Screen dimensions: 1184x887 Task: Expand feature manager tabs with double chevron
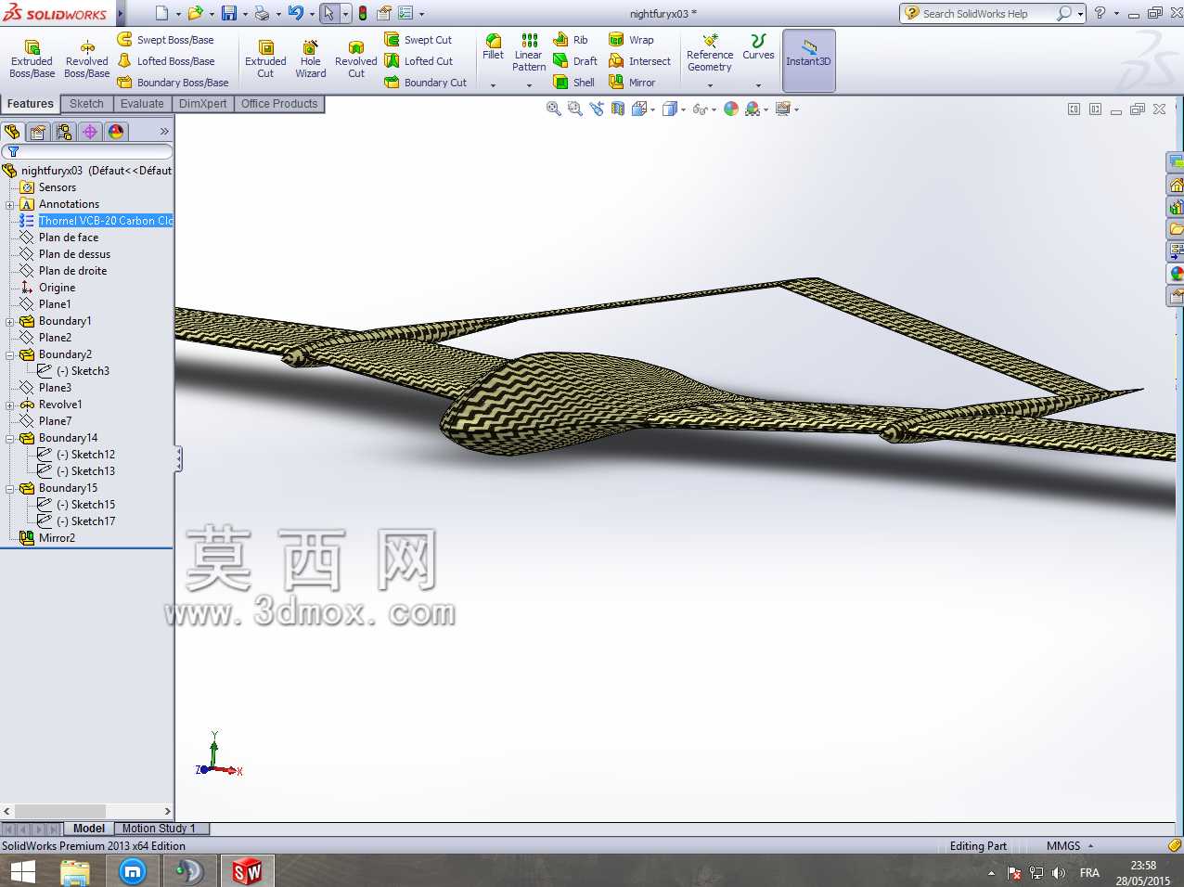164,132
